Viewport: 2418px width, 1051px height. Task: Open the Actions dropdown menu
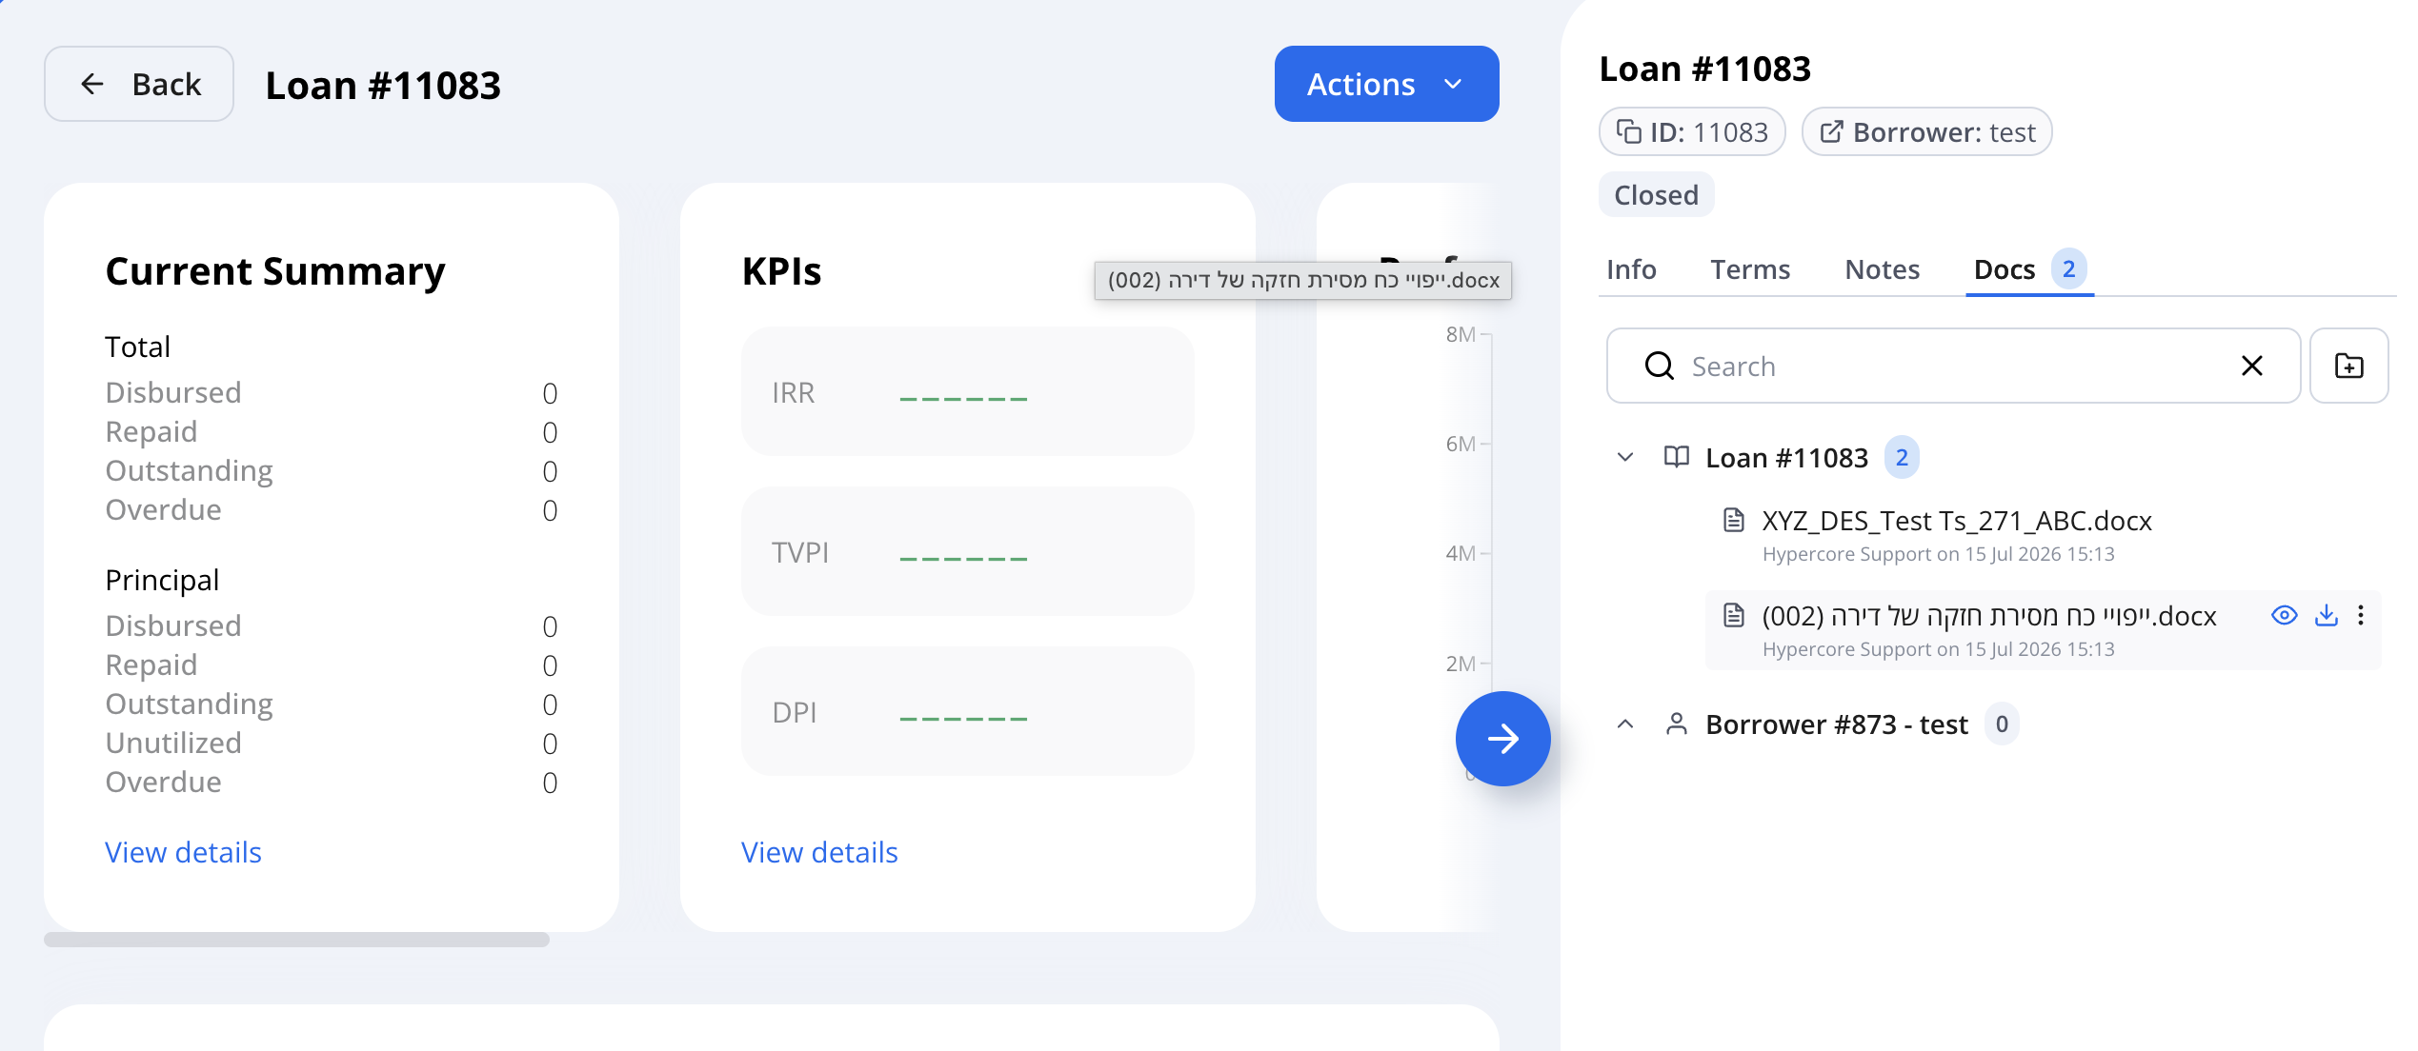pos(1386,84)
